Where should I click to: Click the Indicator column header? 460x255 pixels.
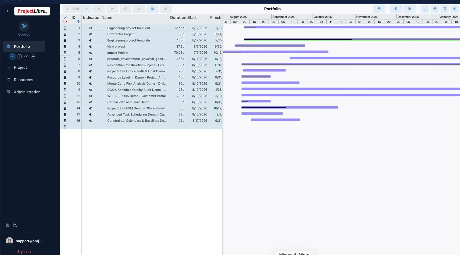coord(91,18)
